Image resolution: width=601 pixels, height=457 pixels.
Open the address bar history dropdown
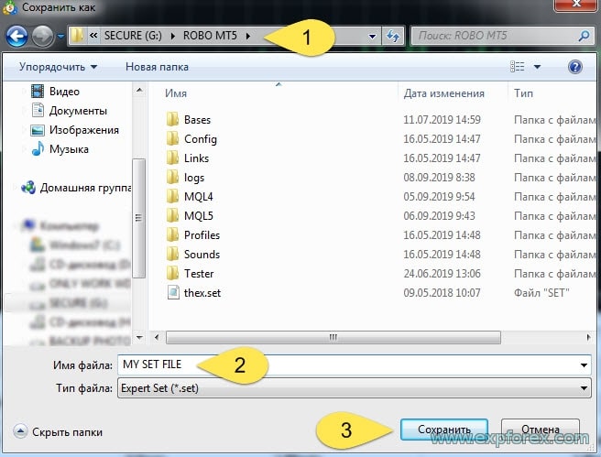[x=372, y=37]
